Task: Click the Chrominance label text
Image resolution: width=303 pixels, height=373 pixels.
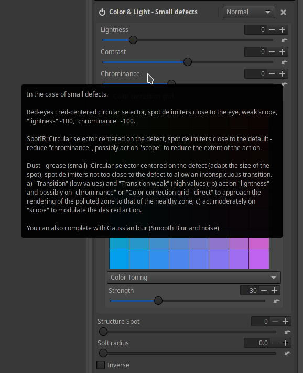Action: point(120,74)
